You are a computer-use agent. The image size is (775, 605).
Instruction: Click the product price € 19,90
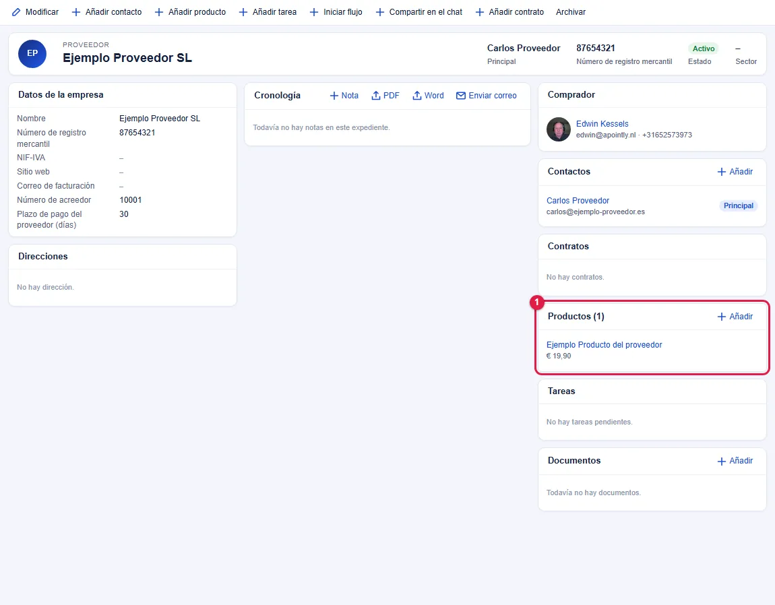click(559, 356)
